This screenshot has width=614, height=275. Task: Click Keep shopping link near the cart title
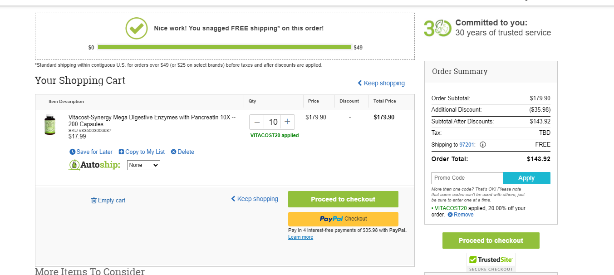381,83
